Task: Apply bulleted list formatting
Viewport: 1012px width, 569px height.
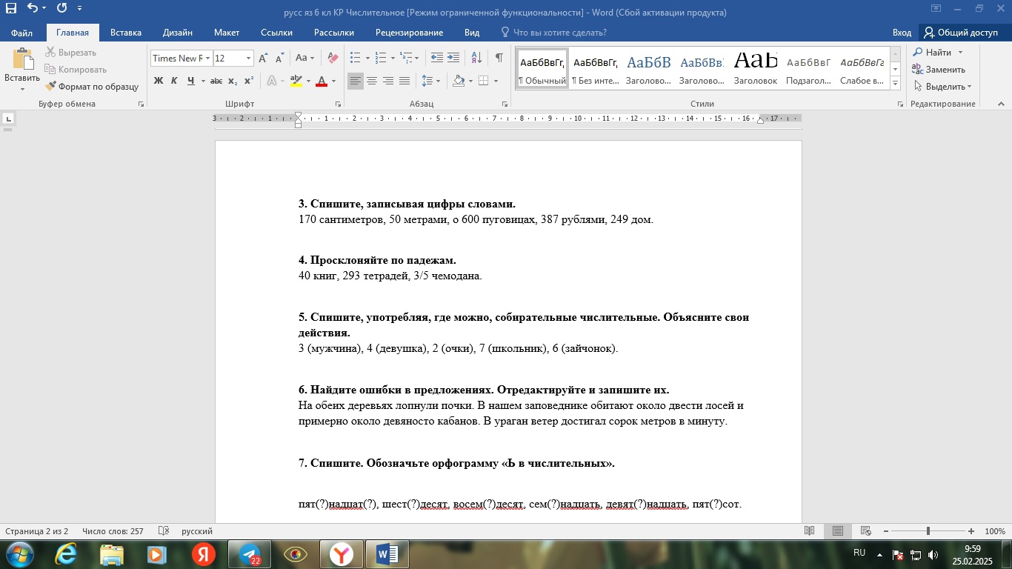Action: 355,58
